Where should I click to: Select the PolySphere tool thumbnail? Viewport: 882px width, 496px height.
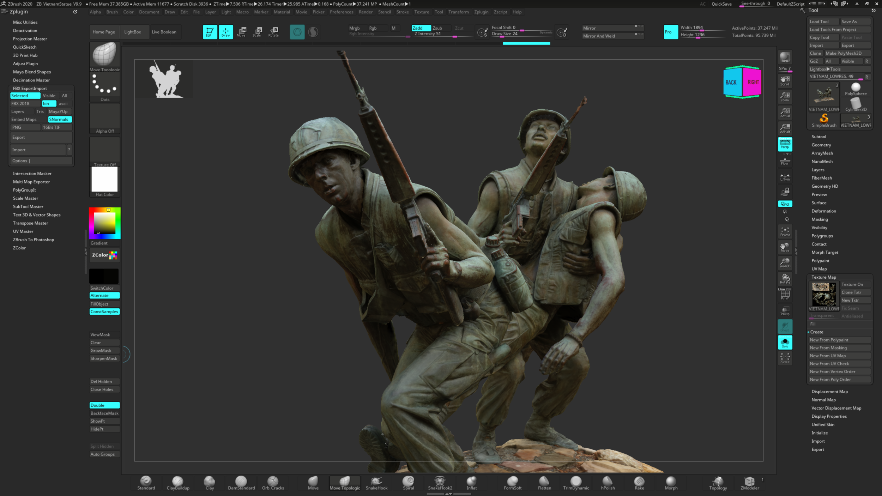pos(855,88)
